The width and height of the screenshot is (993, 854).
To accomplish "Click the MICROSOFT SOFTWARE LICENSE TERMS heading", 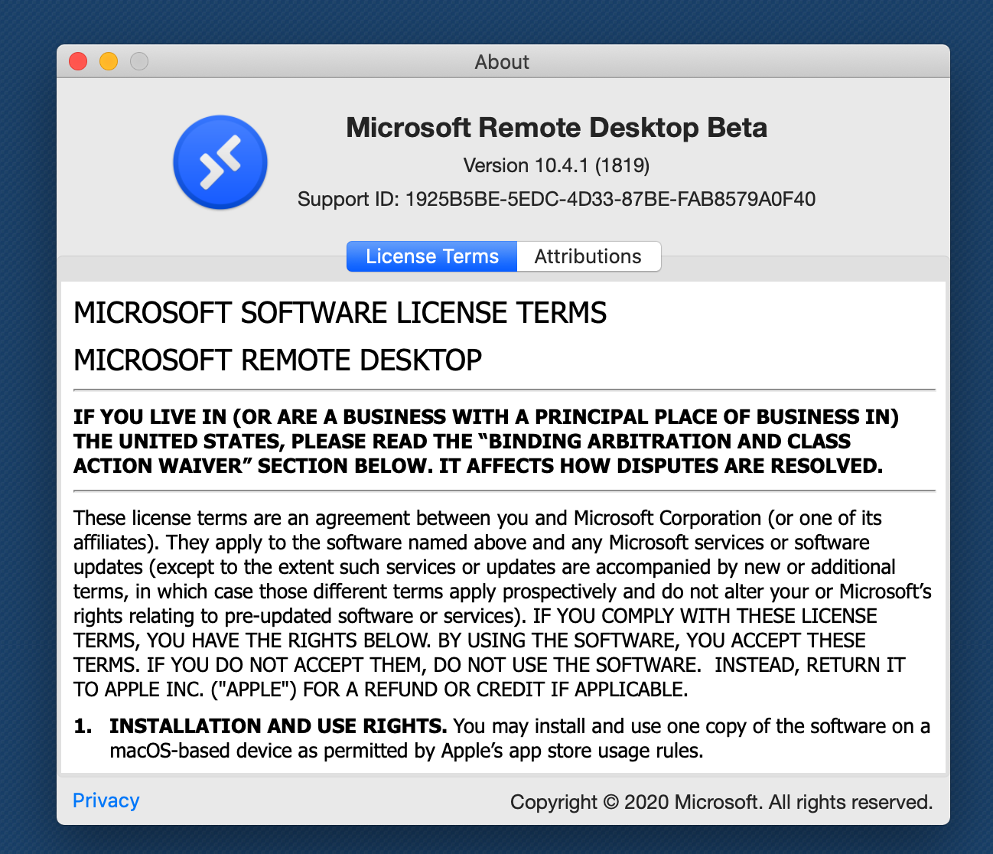I will click(340, 313).
